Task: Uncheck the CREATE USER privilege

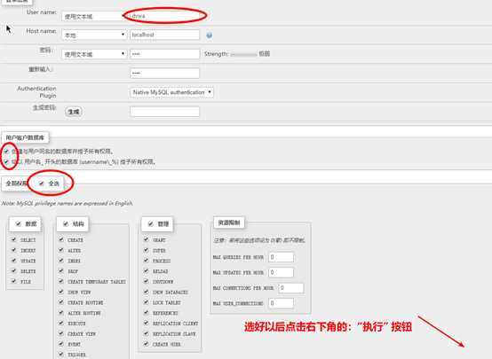Action: pos(147,344)
